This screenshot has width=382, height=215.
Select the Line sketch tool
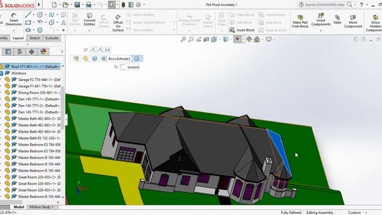point(28,15)
